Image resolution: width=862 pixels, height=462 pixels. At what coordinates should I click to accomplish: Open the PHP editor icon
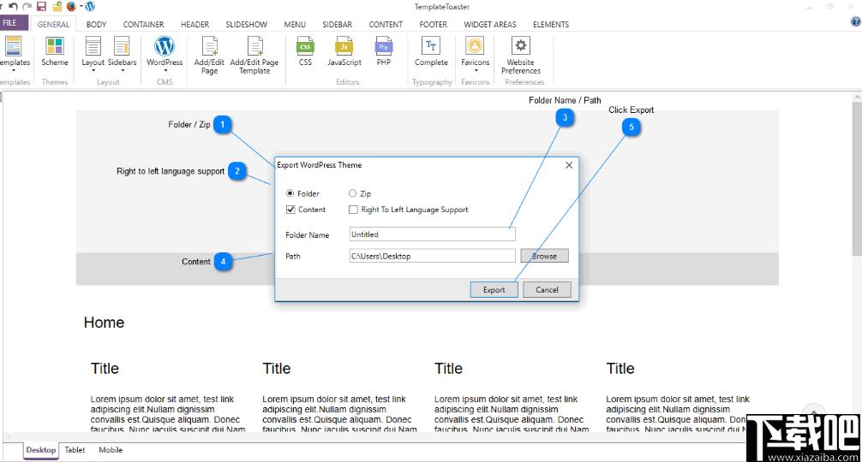click(x=384, y=46)
